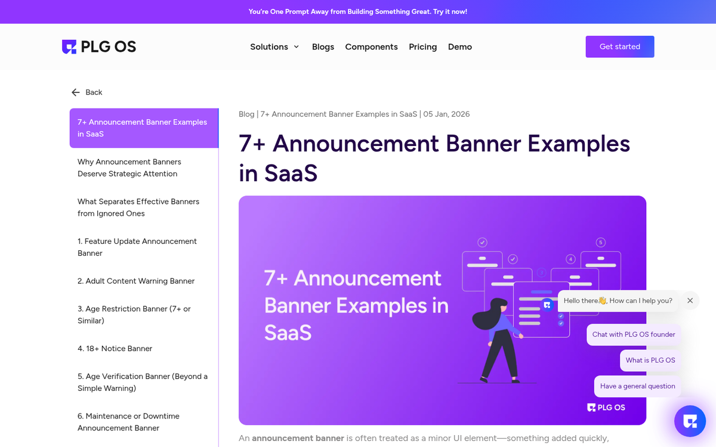Open the Blogs menu item

tap(323, 46)
